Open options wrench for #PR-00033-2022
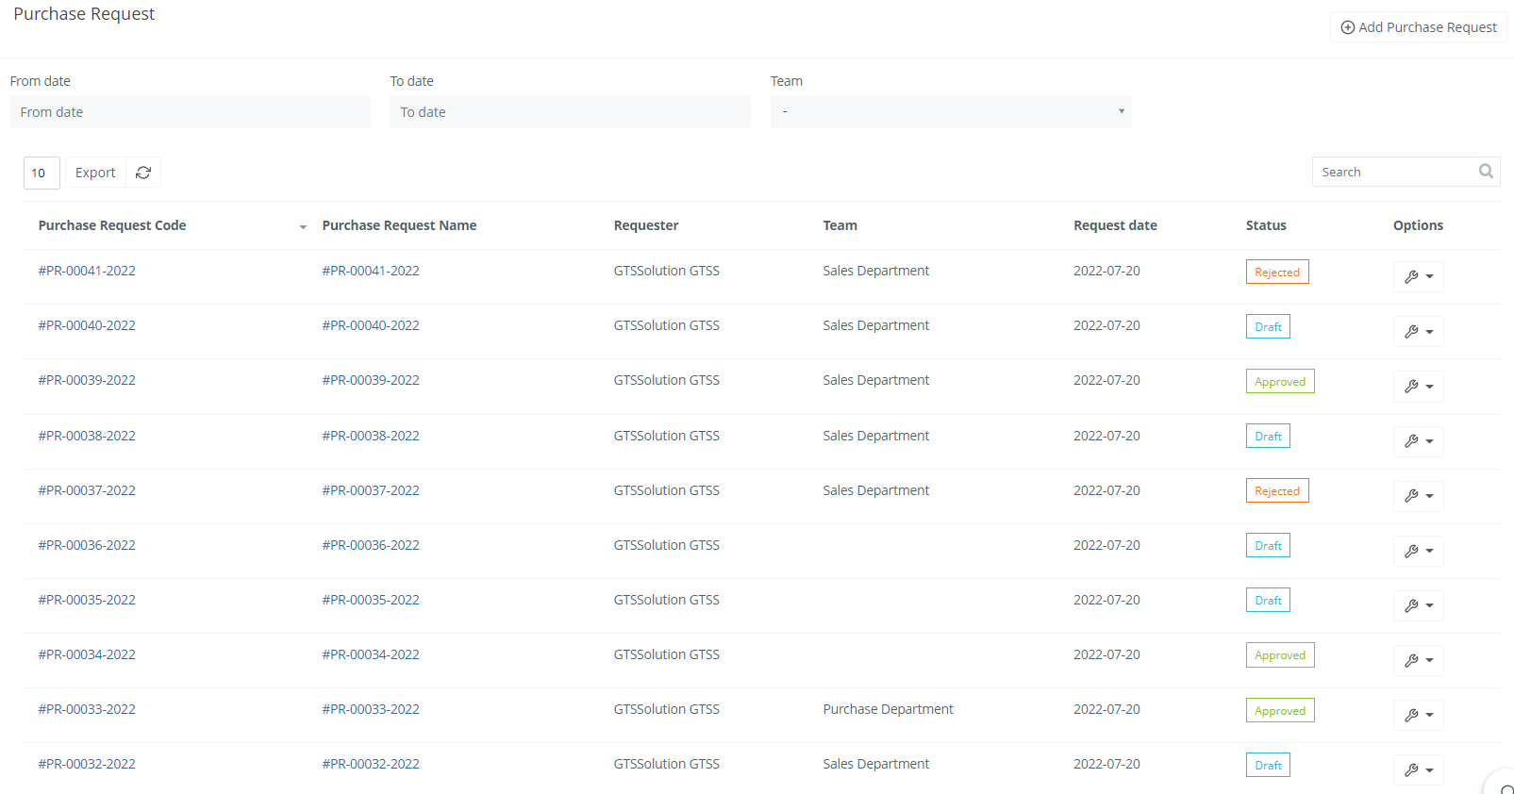Screen dimensions: 1514x794 coord(1418,715)
